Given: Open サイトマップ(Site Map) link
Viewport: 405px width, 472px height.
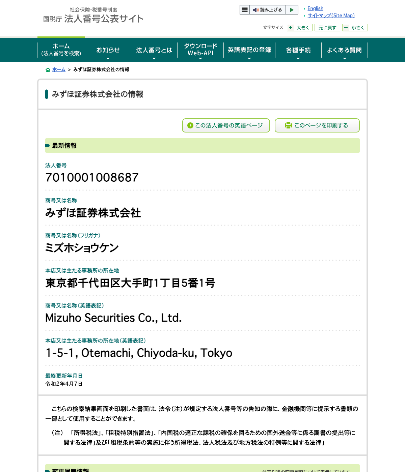Looking at the screenshot, I should (331, 16).
